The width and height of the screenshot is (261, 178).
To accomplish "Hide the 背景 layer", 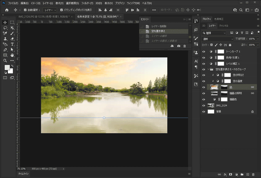I will [204, 112].
